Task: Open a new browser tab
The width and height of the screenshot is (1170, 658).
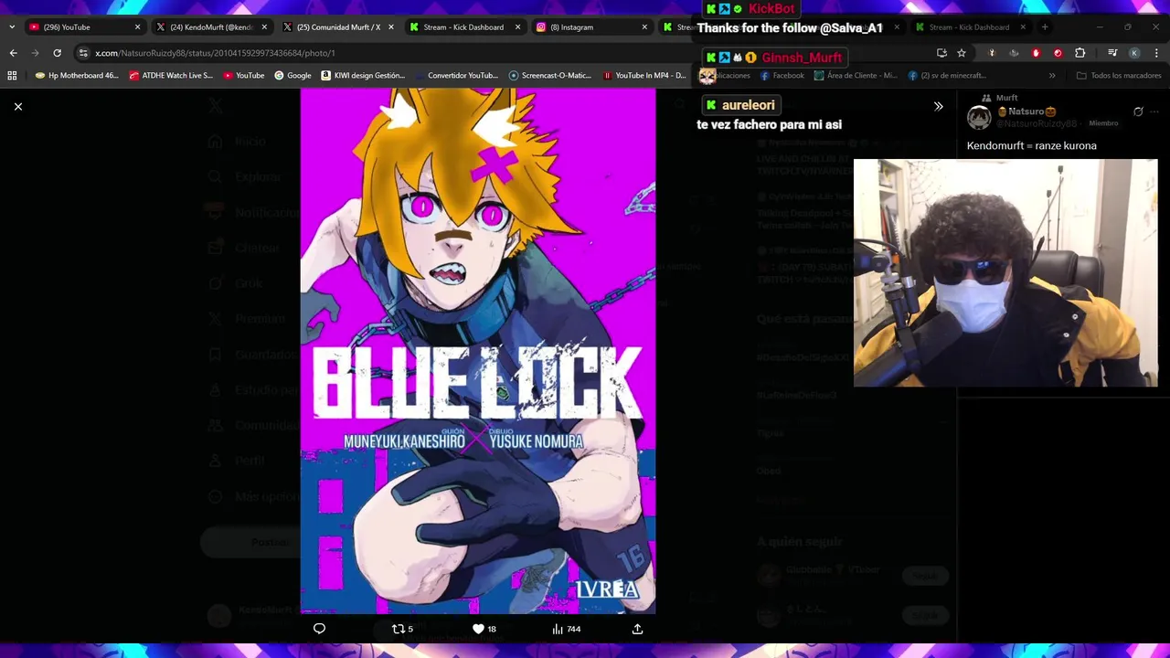Action: tap(1045, 27)
